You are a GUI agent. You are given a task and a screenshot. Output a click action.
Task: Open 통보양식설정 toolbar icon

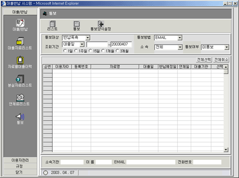click(101, 24)
